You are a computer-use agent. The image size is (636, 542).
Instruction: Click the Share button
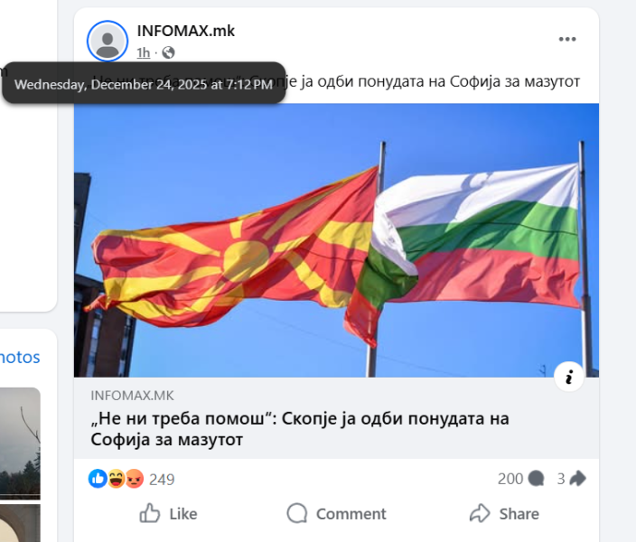coord(504,514)
